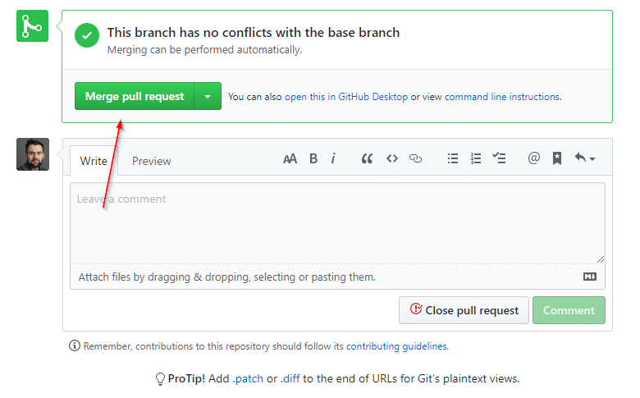Viewport: 640px width, 398px height.
Task: Open the contributing guidelines link
Action: point(396,346)
